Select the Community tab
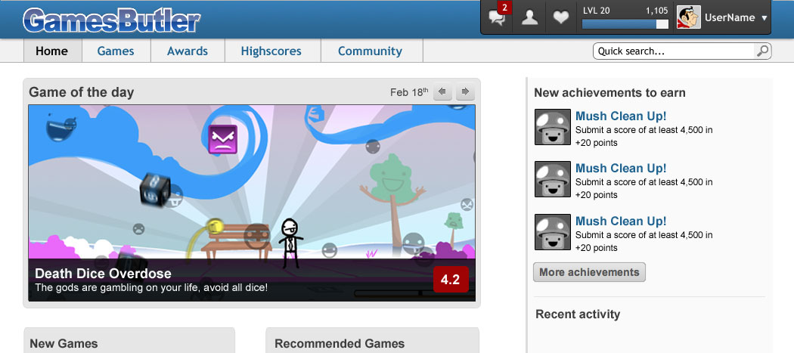 click(x=370, y=51)
